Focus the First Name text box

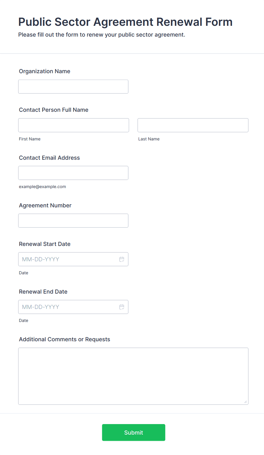74,125
